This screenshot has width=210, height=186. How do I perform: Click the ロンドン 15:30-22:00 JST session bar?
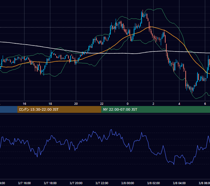(x=59, y=109)
